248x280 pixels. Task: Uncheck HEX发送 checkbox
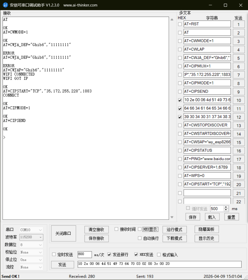click(136, 255)
